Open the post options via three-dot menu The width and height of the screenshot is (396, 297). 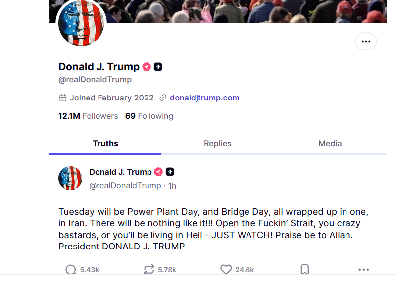(x=364, y=270)
